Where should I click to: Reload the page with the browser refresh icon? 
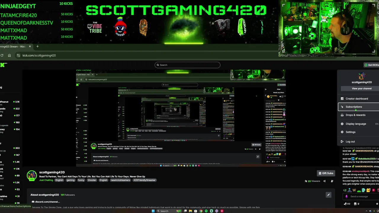click(2, 55)
